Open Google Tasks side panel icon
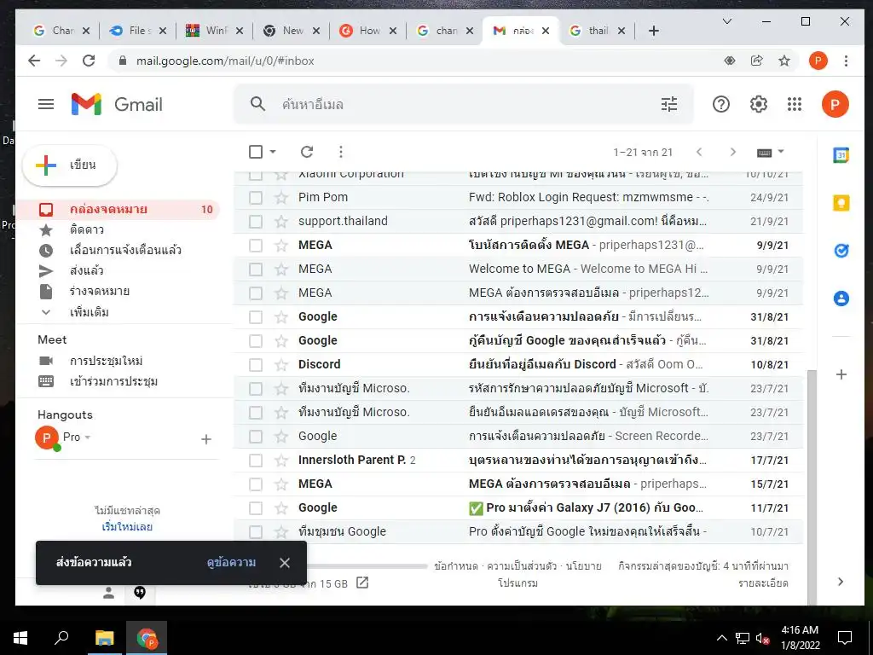 [x=841, y=251]
